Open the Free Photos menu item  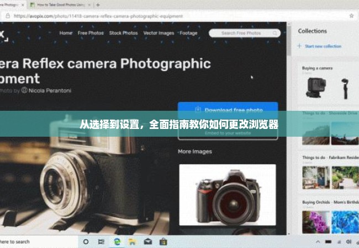[x=91, y=33]
